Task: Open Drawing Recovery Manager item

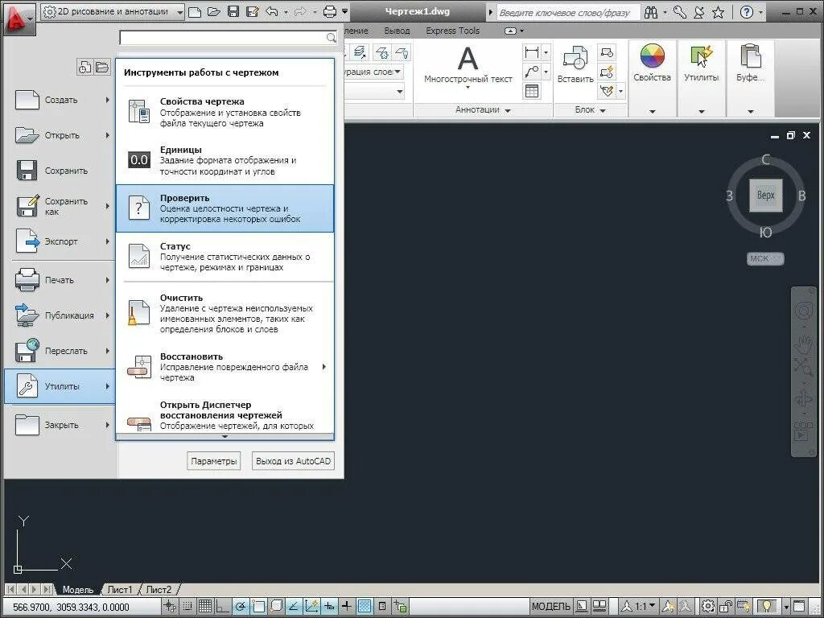Action: [x=225, y=415]
